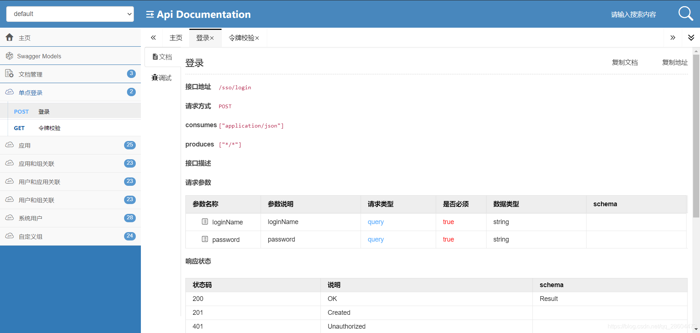This screenshot has height=333, width=700.
Task: Expand the 用户和应用关联 group
Action: point(70,182)
